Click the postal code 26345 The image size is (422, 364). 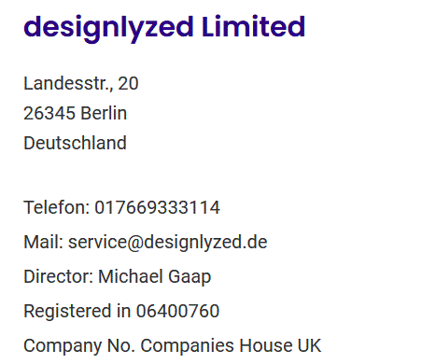coord(49,113)
